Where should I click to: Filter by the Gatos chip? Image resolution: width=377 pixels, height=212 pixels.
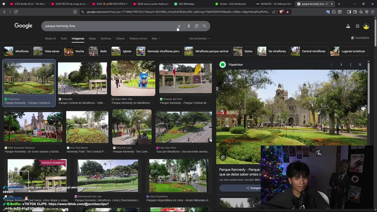244,51
